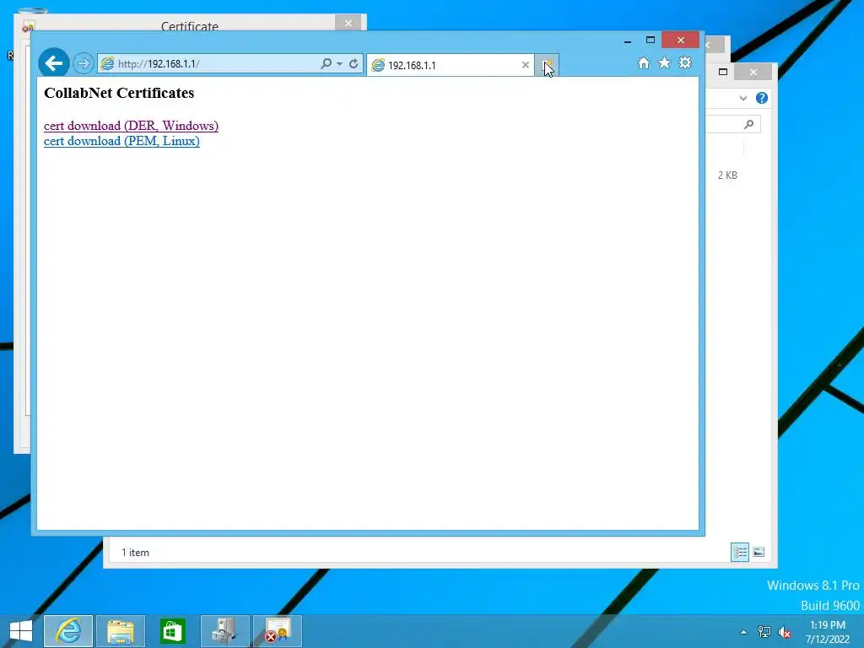Open the Windows Start button
The width and height of the screenshot is (864, 648).
21,631
